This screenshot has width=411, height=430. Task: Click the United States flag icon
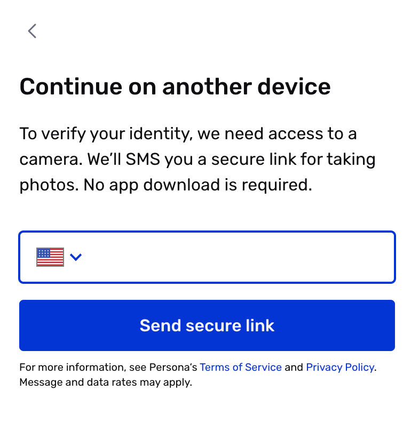pyautogui.click(x=50, y=257)
